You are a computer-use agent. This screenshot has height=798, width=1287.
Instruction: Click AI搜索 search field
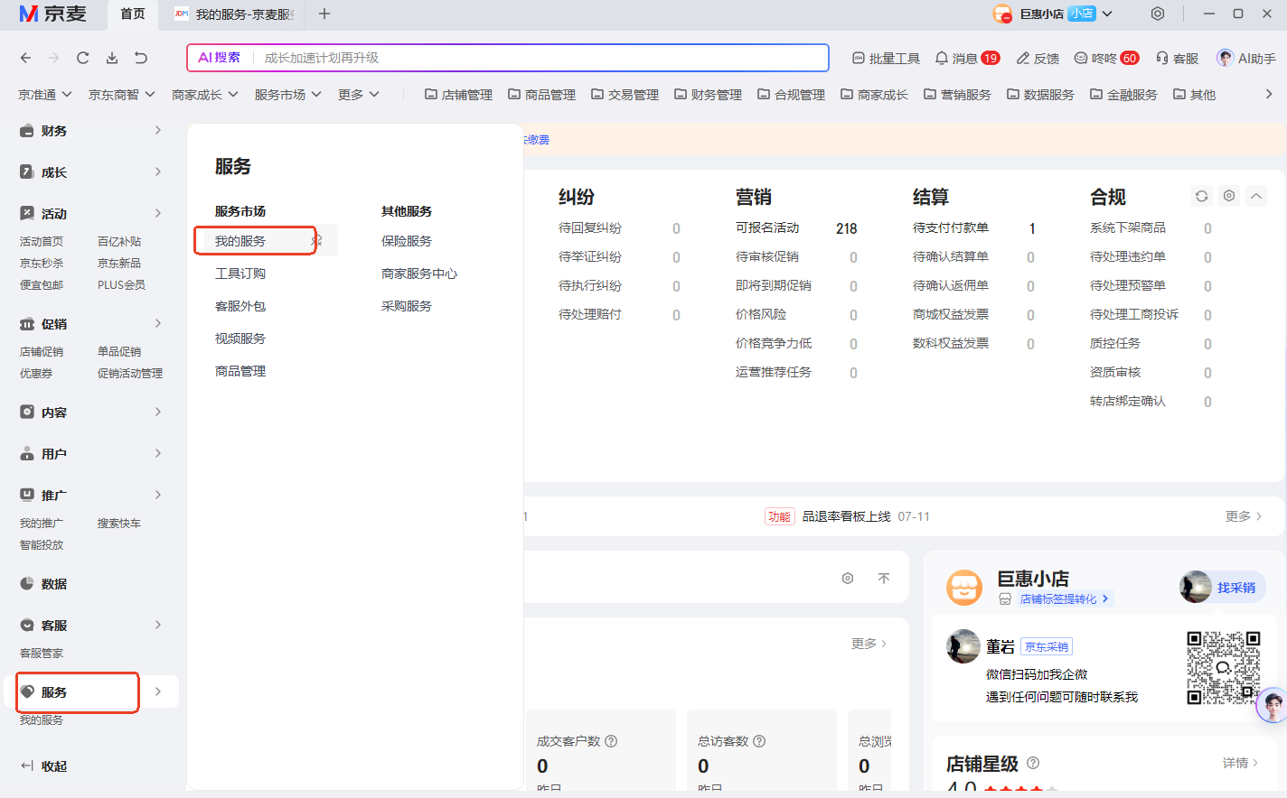coord(508,58)
